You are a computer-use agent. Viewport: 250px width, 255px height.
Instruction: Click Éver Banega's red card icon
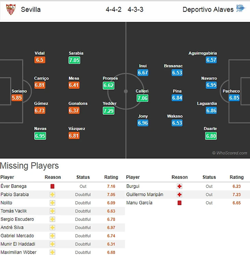click(x=52, y=186)
